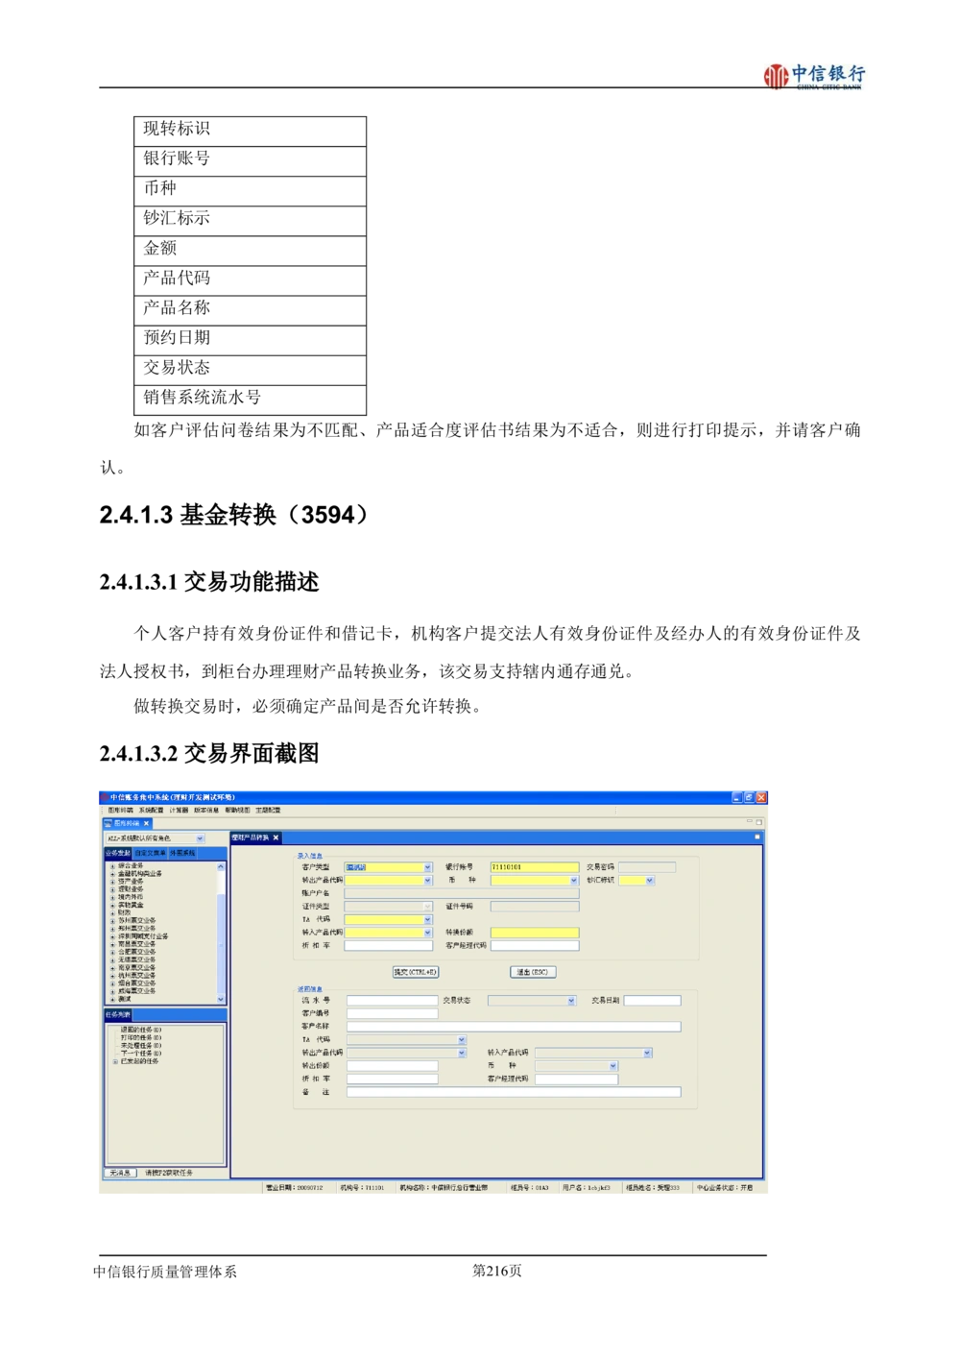
Task: Open the 客户类型 dropdown
Action: (x=428, y=867)
